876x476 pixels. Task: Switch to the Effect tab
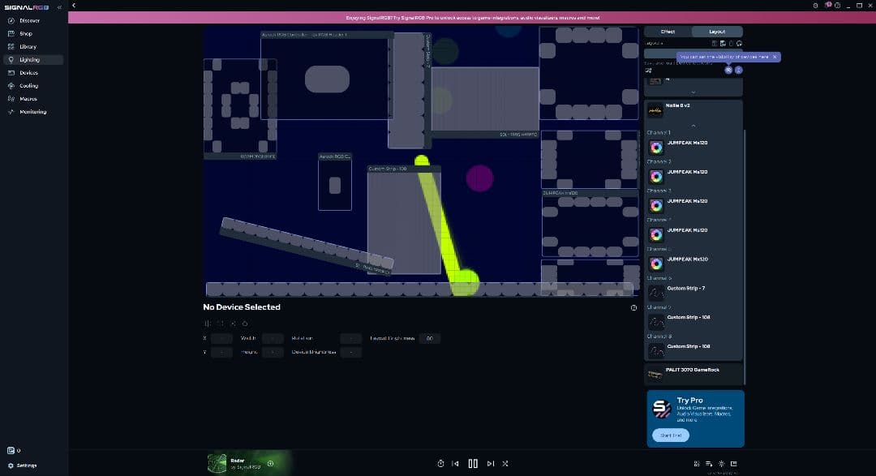668,32
